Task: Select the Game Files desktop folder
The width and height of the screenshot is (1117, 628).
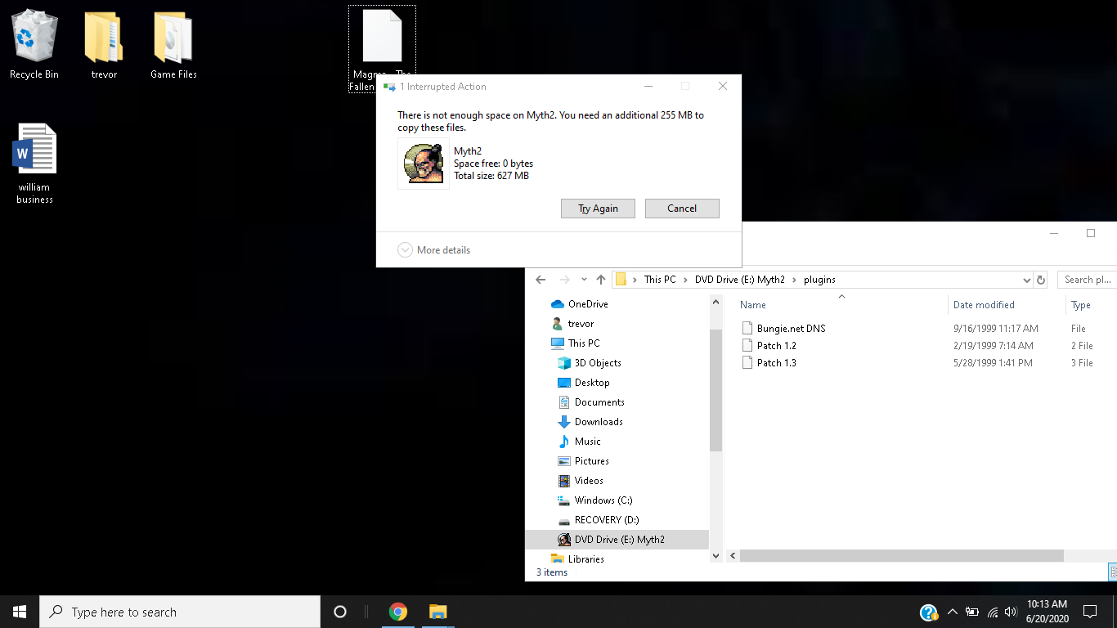Action: tap(173, 44)
